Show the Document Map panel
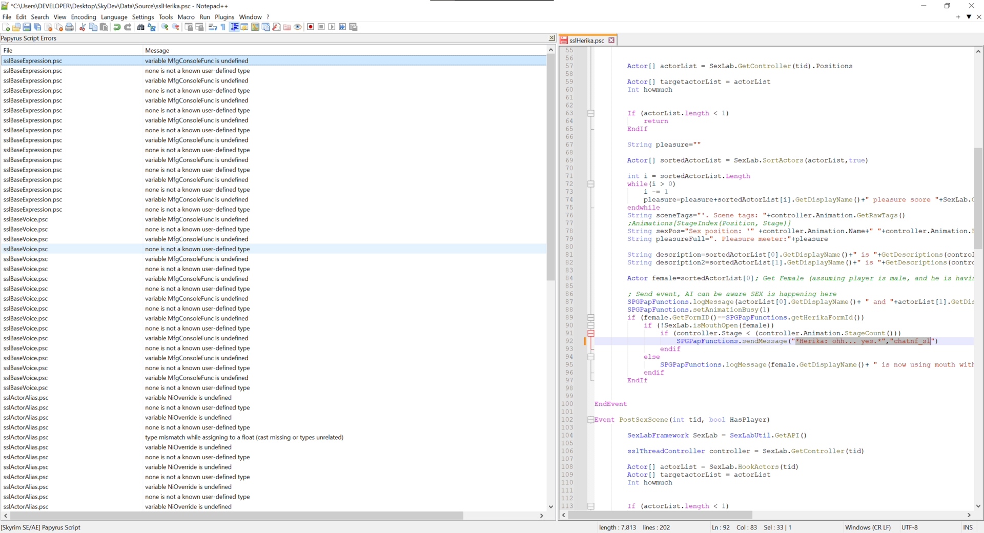This screenshot has height=533, width=984. [255, 27]
